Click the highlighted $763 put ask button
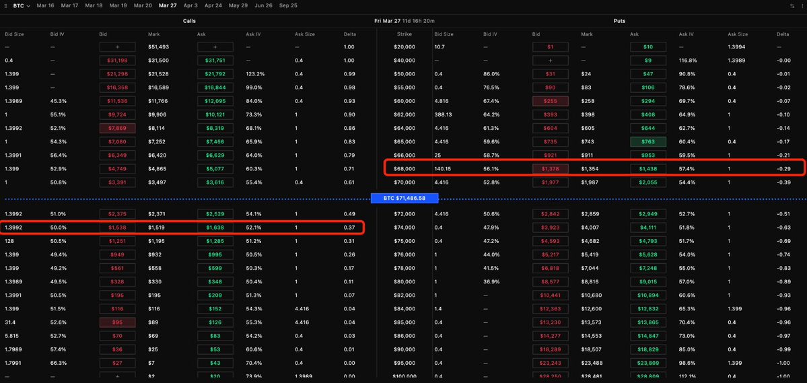The width and height of the screenshot is (807, 383). (648, 141)
